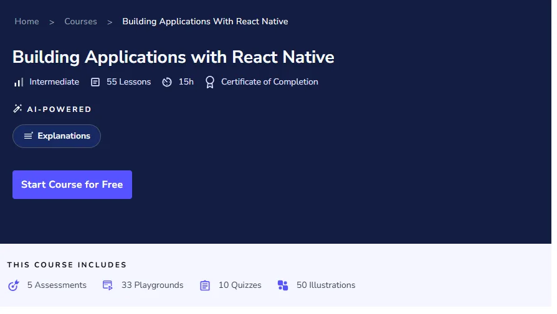This screenshot has height=314, width=557.
Task: Click the arrow separator after Home
Action: click(x=52, y=22)
